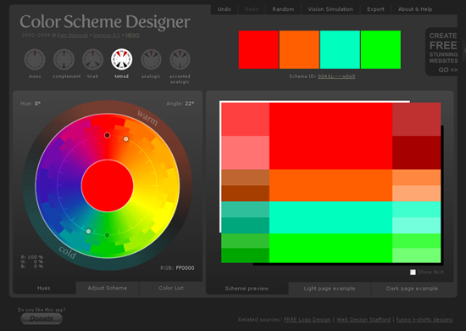Image resolution: width=466 pixels, height=331 pixels.
Task: Click the pale peach variant swatch at right
Action: click(x=416, y=194)
